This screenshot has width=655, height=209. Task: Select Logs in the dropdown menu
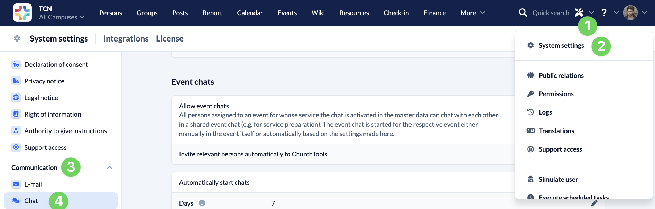[x=545, y=112]
